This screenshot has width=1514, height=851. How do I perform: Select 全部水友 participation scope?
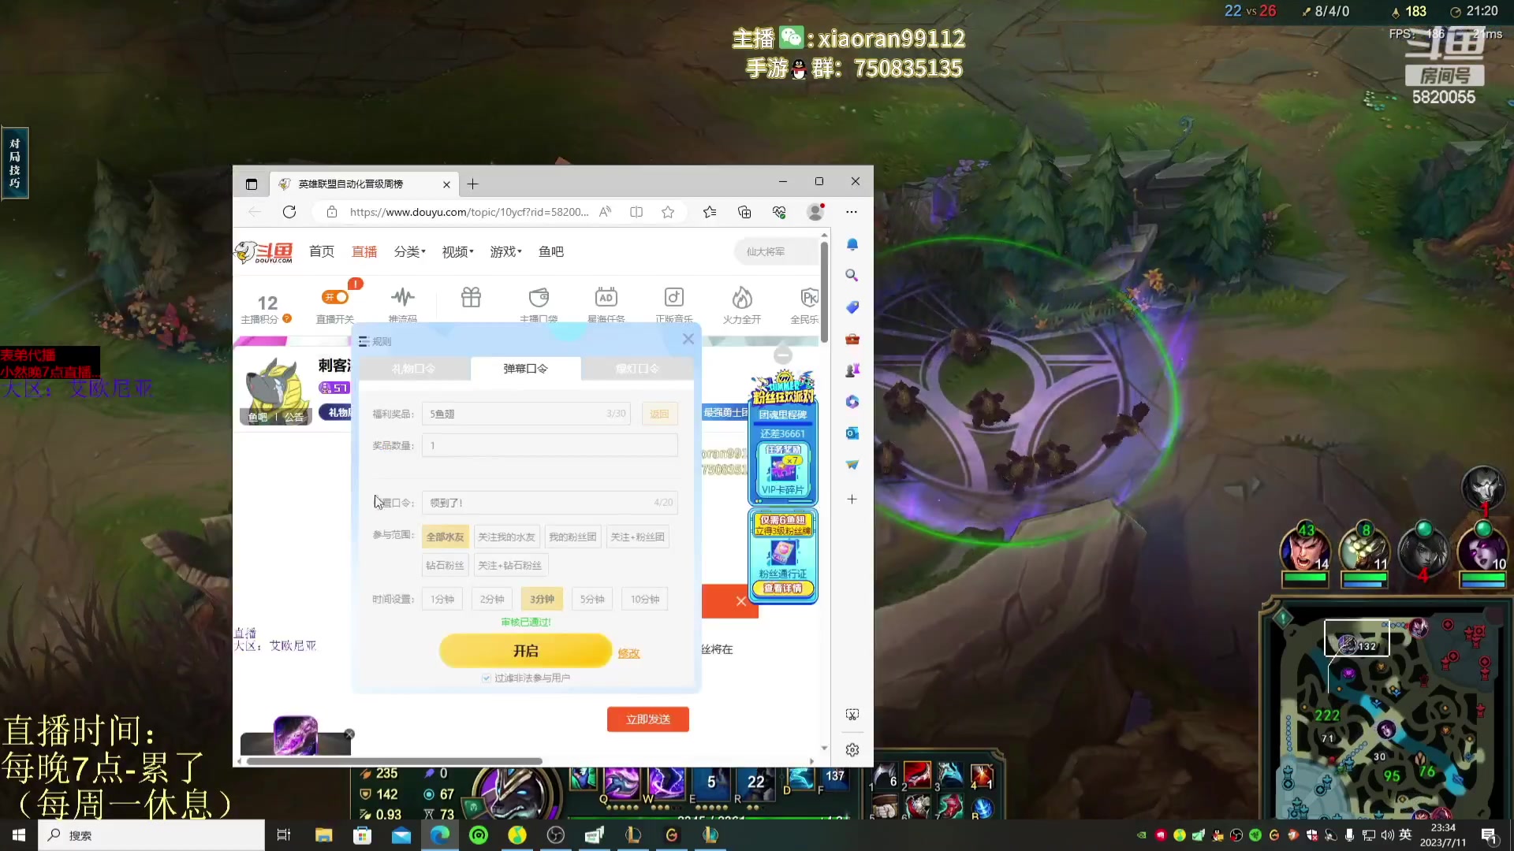[x=446, y=537]
